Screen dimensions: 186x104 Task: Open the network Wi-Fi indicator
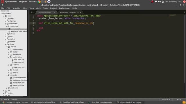[156, 2]
